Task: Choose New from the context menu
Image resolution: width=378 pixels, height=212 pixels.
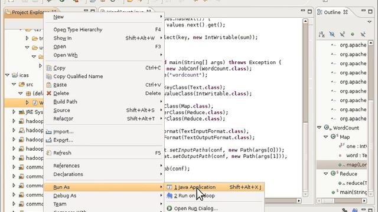Action: (58, 17)
